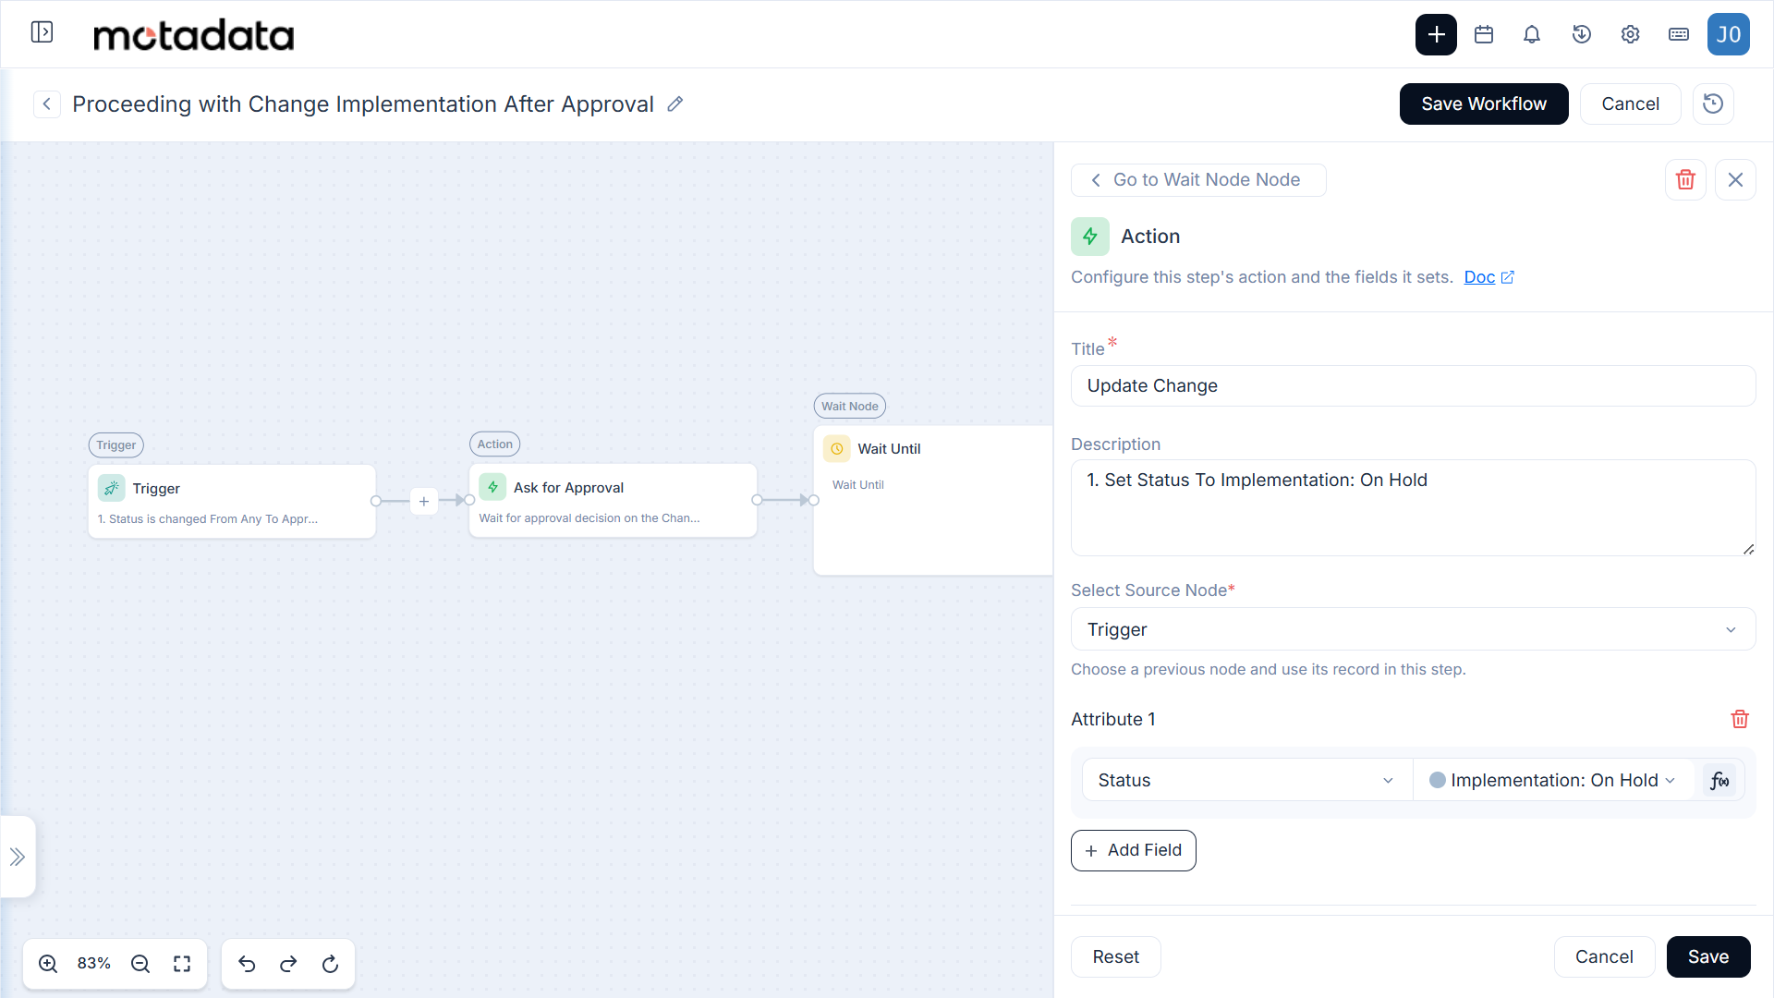
Task: Go back using the arrow beside workflow title
Action: click(x=47, y=103)
